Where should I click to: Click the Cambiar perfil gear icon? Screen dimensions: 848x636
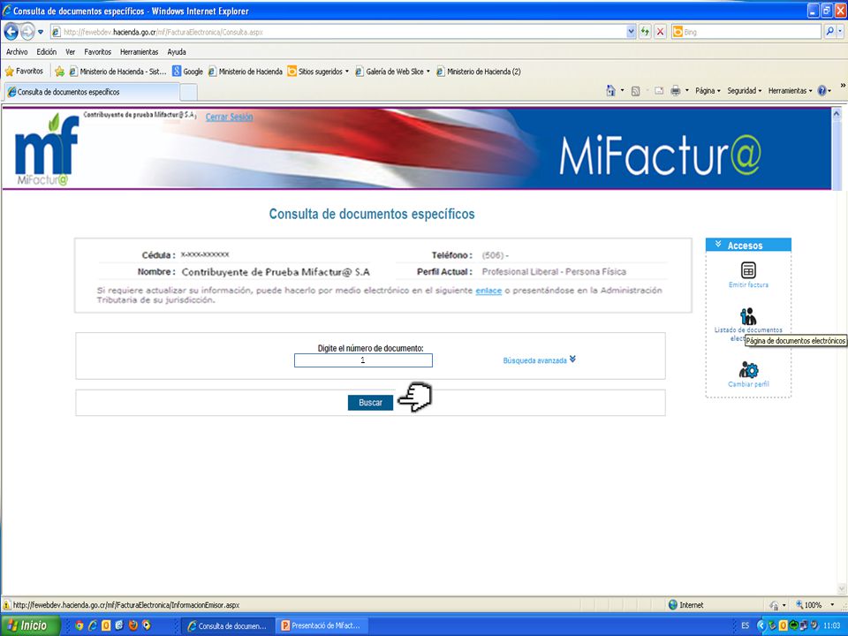click(748, 370)
